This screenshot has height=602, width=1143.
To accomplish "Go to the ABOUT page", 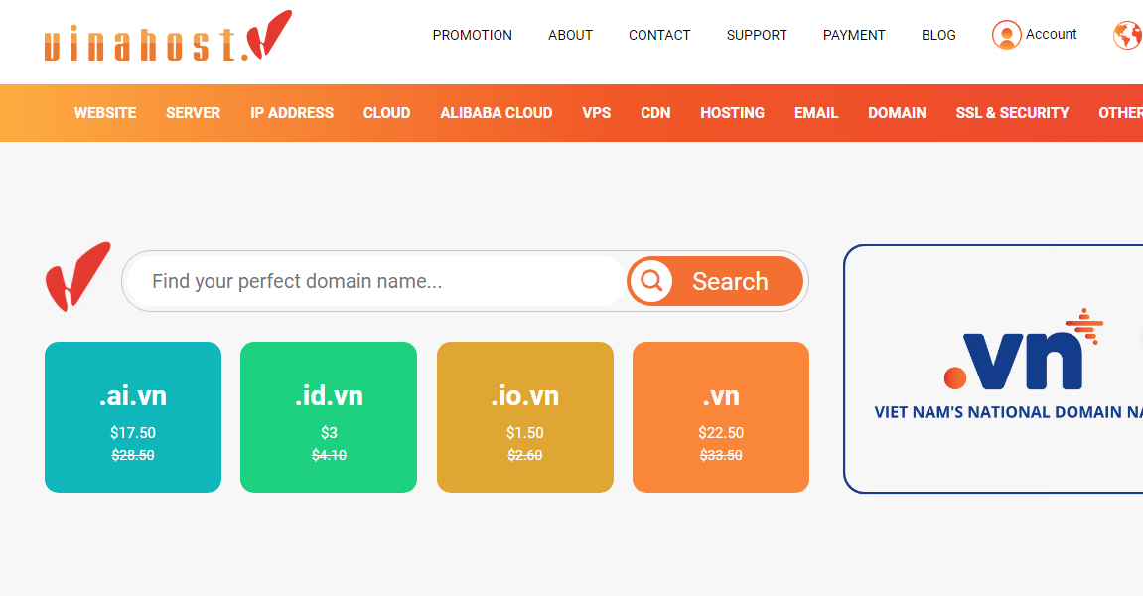I will [x=570, y=35].
